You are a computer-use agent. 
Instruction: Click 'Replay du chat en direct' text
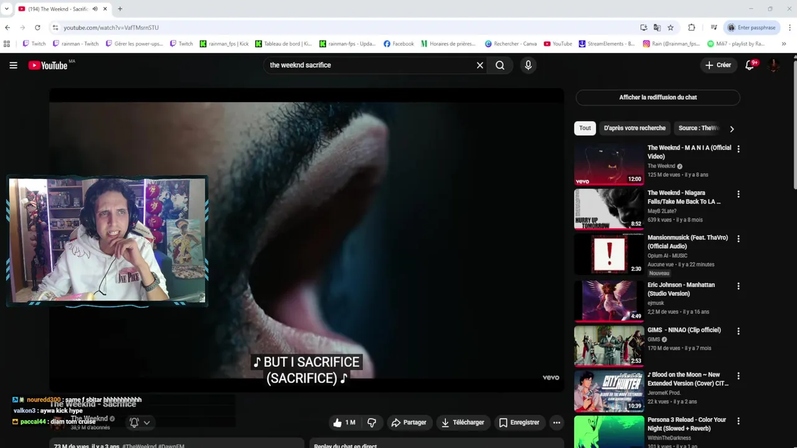click(x=345, y=446)
